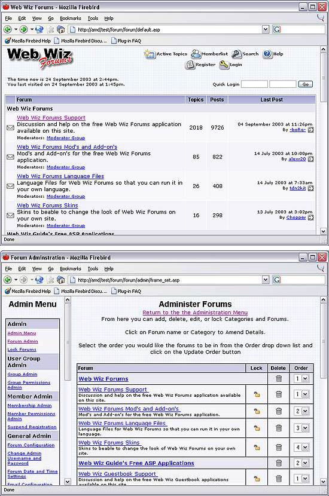This screenshot has width=329, height=496.
Task: Follow Return to the Administration Menu link
Action: coord(195,313)
